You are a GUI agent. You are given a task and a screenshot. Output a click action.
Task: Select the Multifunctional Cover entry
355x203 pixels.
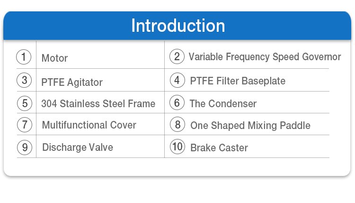pyautogui.click(x=89, y=125)
